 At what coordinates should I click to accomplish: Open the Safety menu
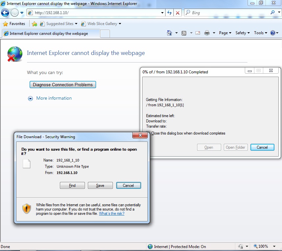tap(243, 33)
